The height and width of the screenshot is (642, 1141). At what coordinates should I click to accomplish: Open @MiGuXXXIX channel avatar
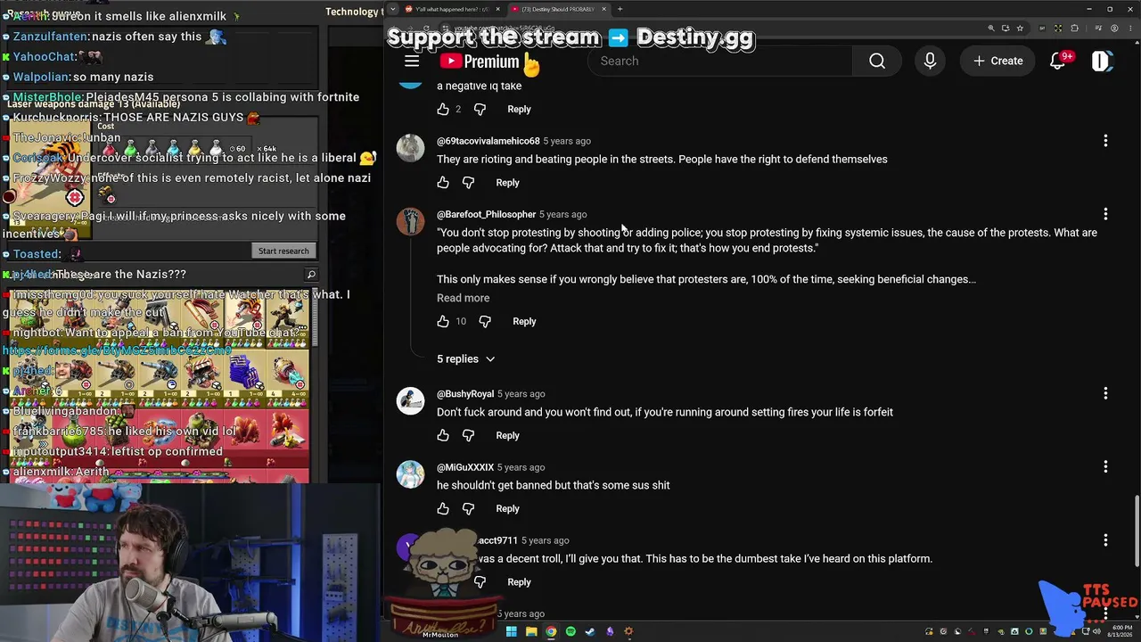[x=410, y=474]
